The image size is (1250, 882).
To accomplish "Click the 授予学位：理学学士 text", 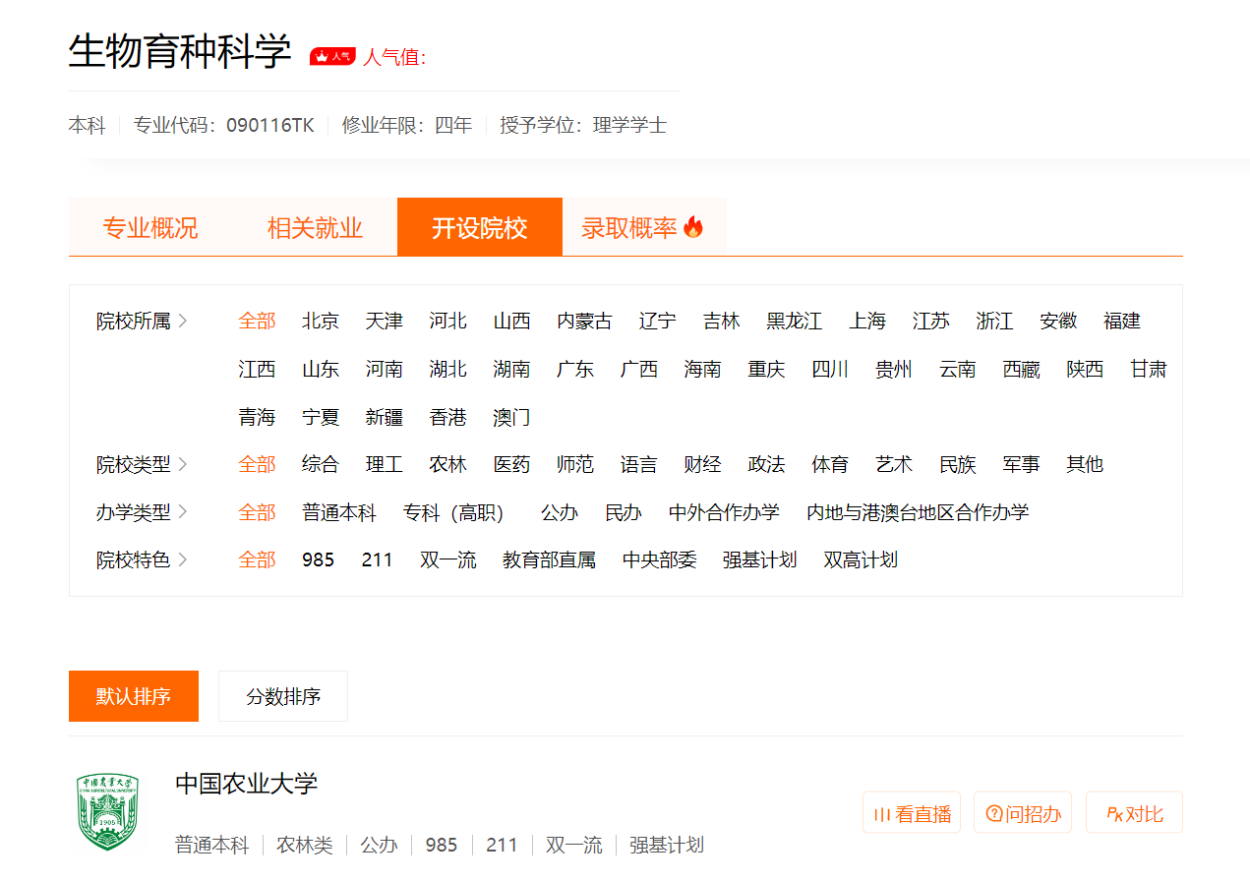I will point(583,125).
